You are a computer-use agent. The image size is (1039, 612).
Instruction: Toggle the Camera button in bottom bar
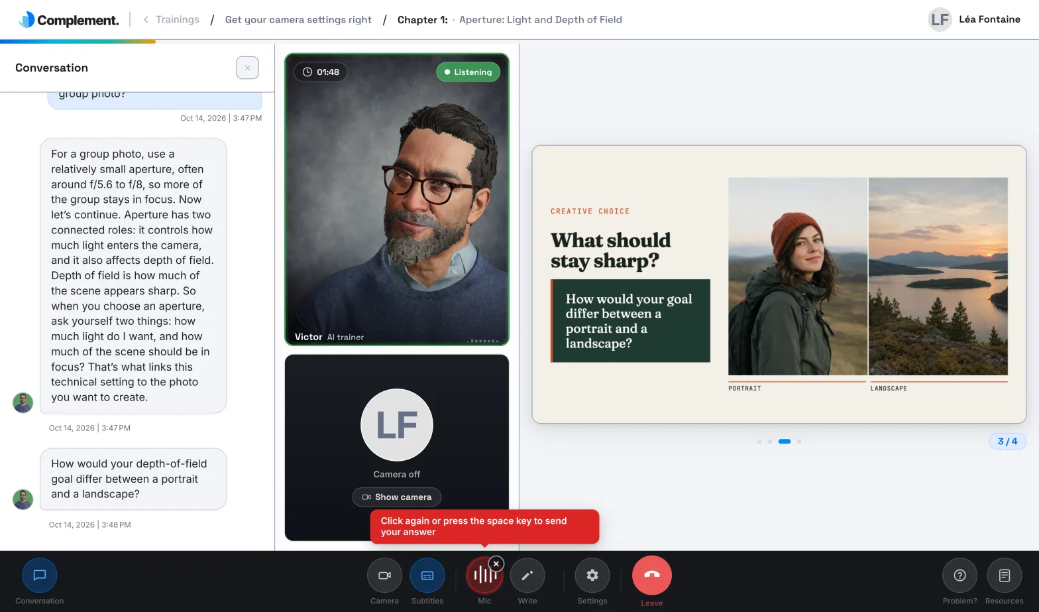tap(384, 576)
